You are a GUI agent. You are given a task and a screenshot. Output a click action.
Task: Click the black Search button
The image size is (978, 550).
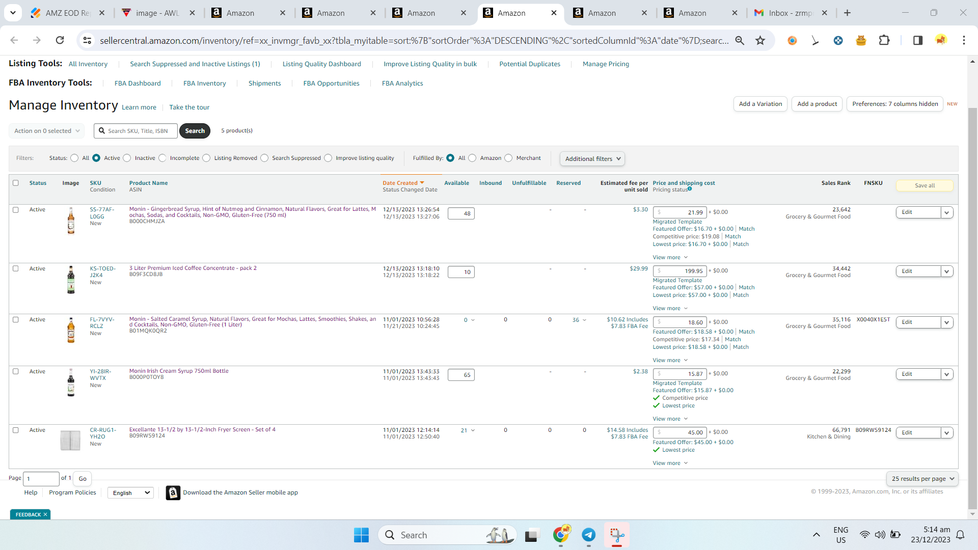click(195, 131)
